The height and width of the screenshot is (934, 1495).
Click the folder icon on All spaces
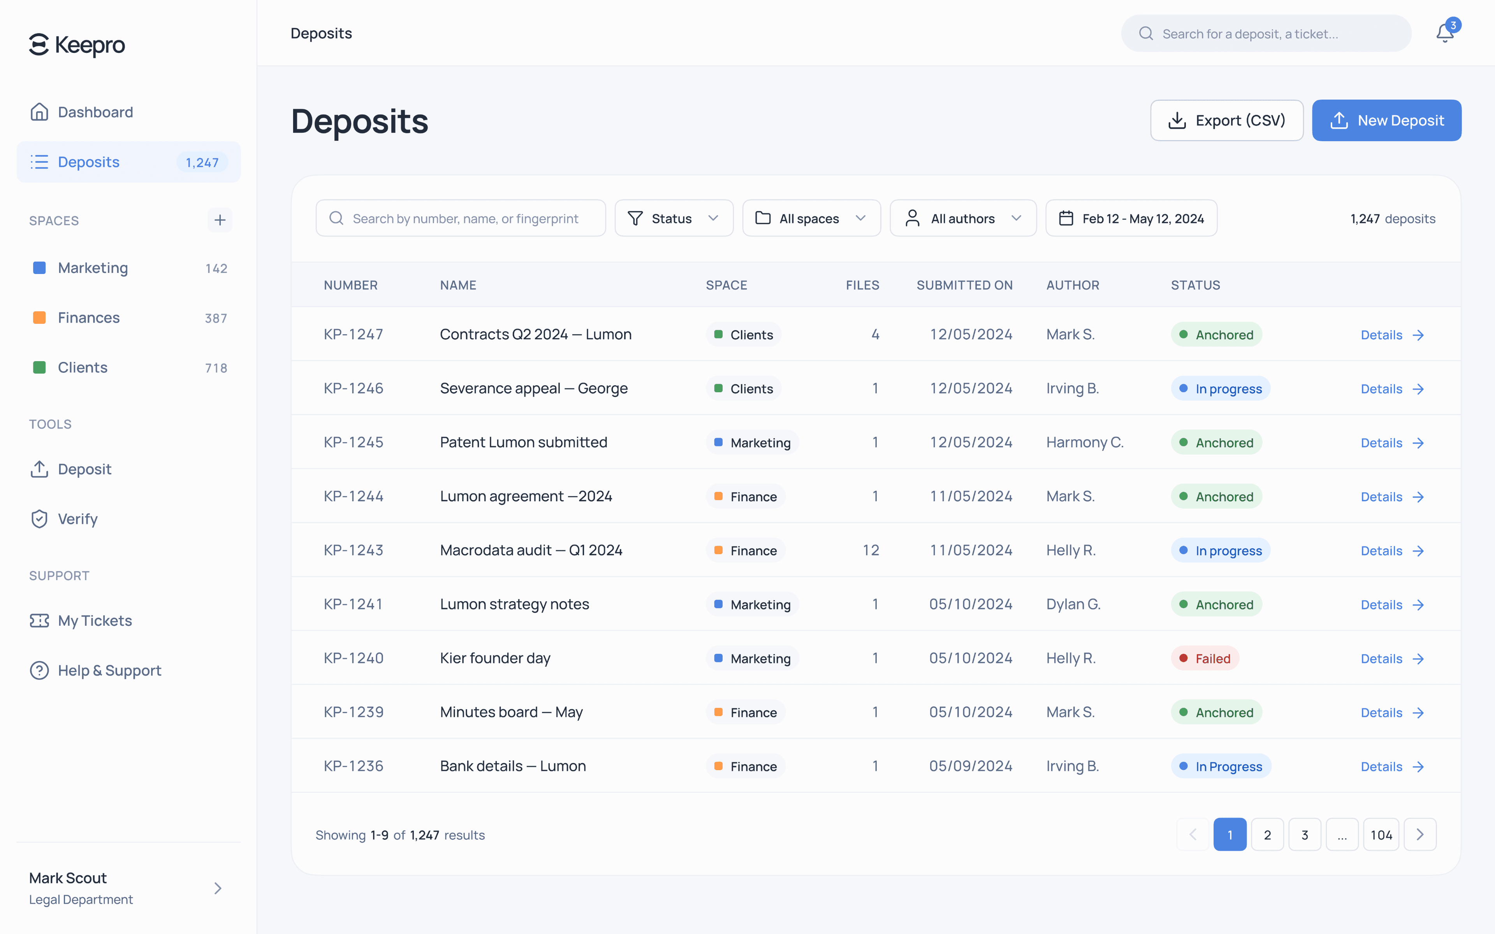pyautogui.click(x=763, y=218)
